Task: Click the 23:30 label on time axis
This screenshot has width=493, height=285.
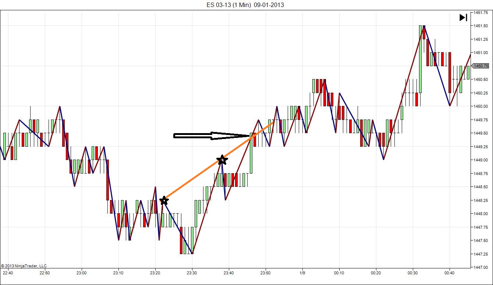Action: click(x=192, y=273)
